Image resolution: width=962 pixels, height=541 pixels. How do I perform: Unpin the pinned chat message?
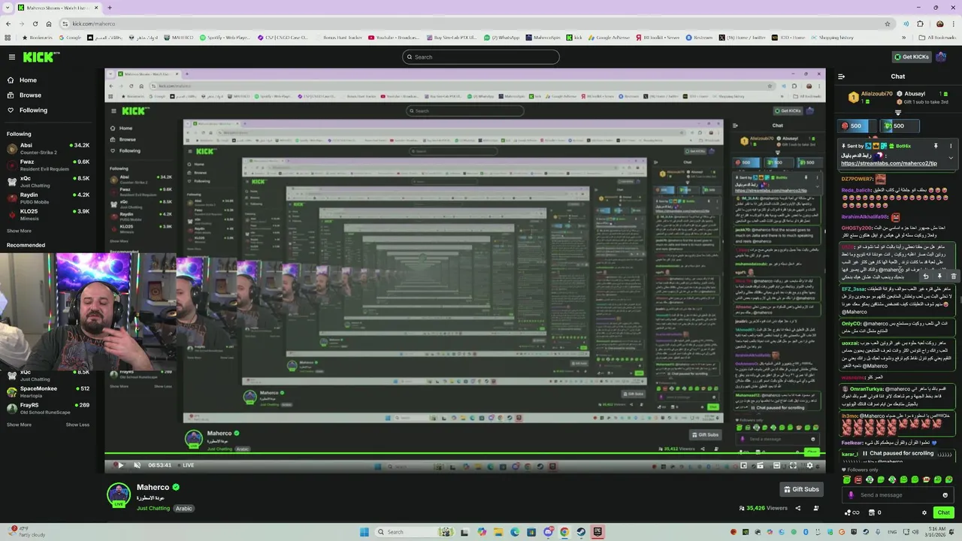click(936, 146)
